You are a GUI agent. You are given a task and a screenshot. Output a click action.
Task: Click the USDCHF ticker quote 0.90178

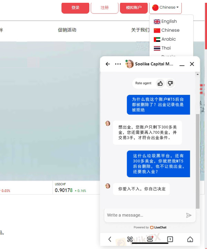[63, 190]
